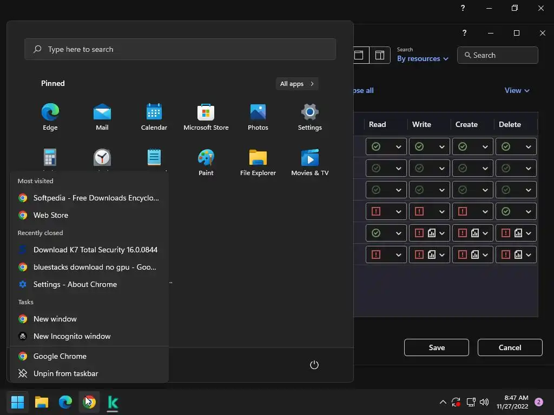
Task: Click the sync update tray icon
Action: (456, 402)
